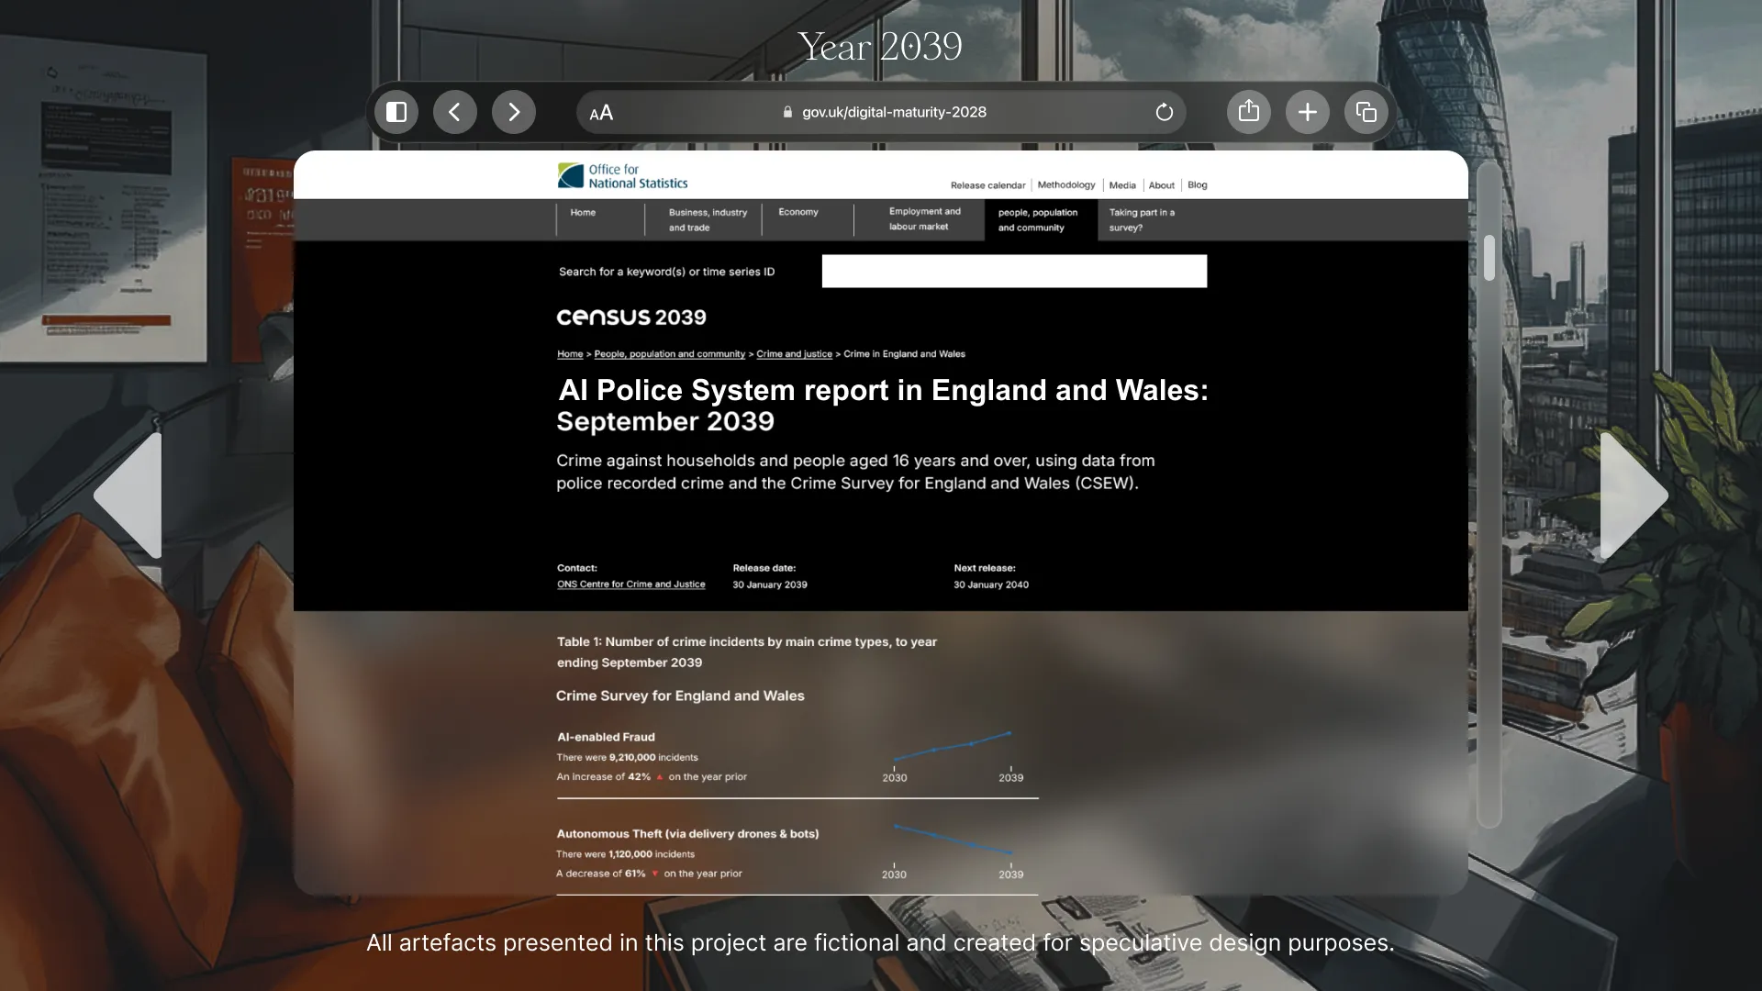The width and height of the screenshot is (1762, 991).
Task: Click the keyword search input field
Action: coord(1013,272)
